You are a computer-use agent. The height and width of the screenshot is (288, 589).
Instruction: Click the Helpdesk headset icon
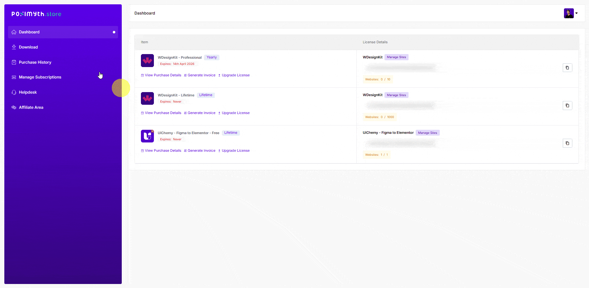tap(14, 92)
